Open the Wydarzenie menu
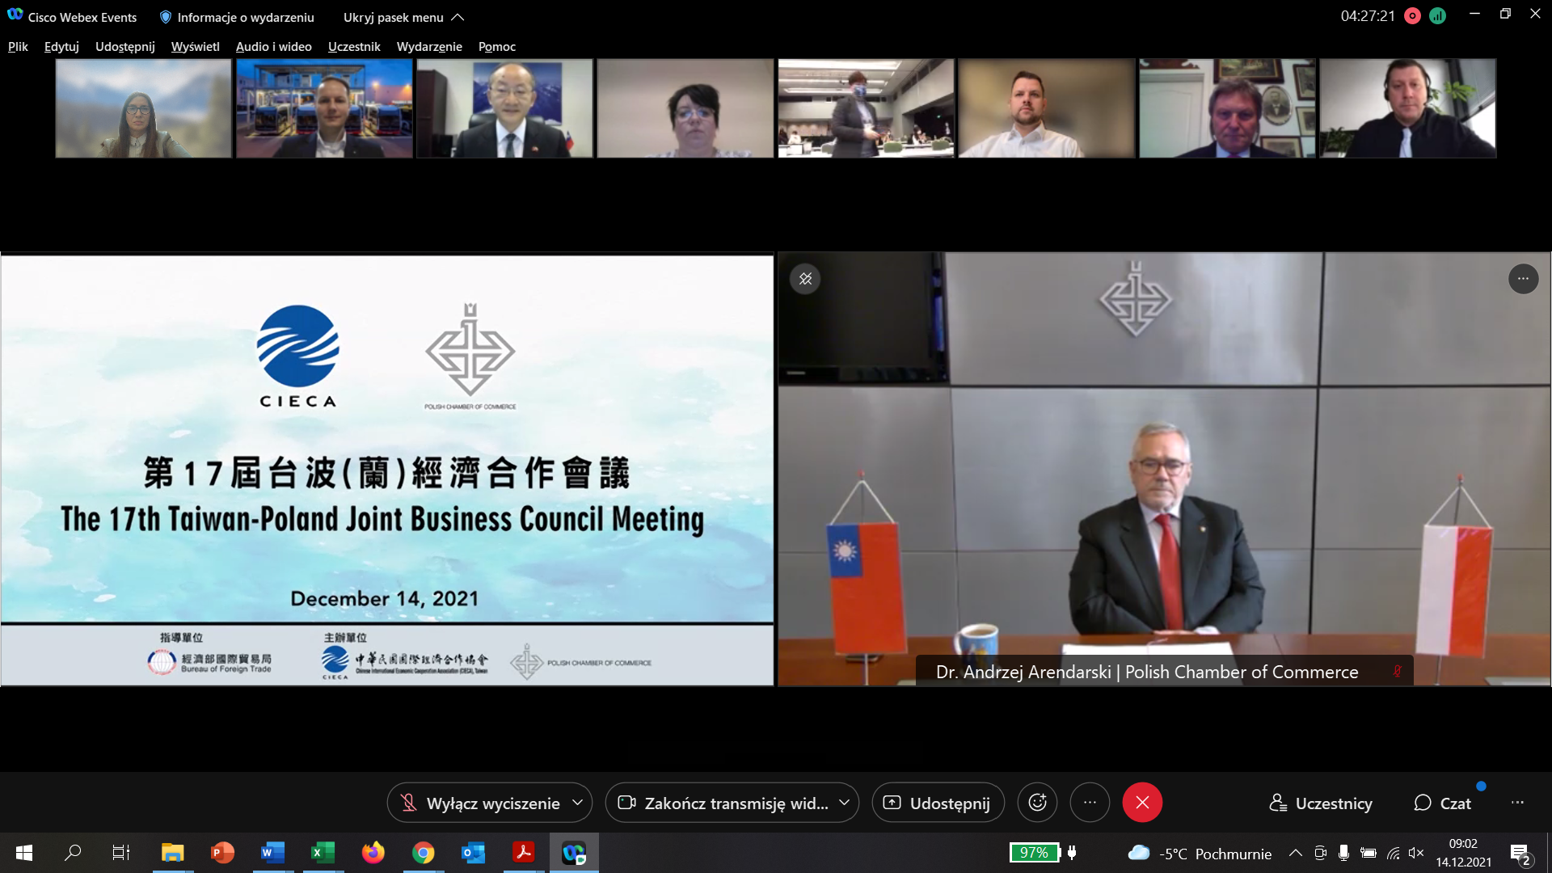Screen dimensions: 1552x873 click(428, 47)
